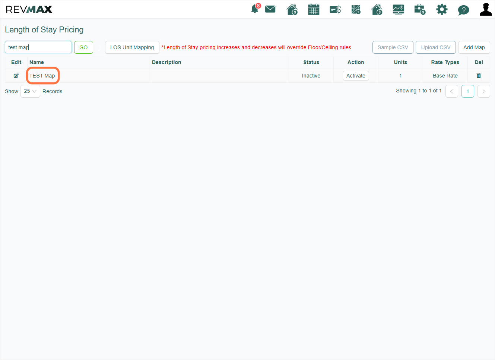495x360 pixels.
Task: Expand the 25 records-per-page dropdown
Action: [x=30, y=91]
